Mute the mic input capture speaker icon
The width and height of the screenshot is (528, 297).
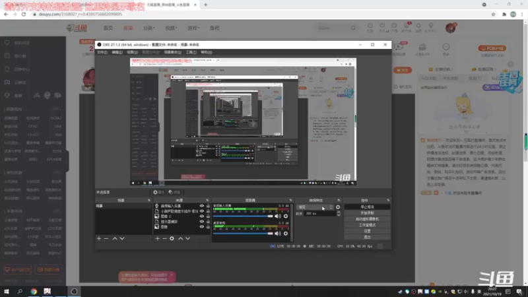point(277,216)
